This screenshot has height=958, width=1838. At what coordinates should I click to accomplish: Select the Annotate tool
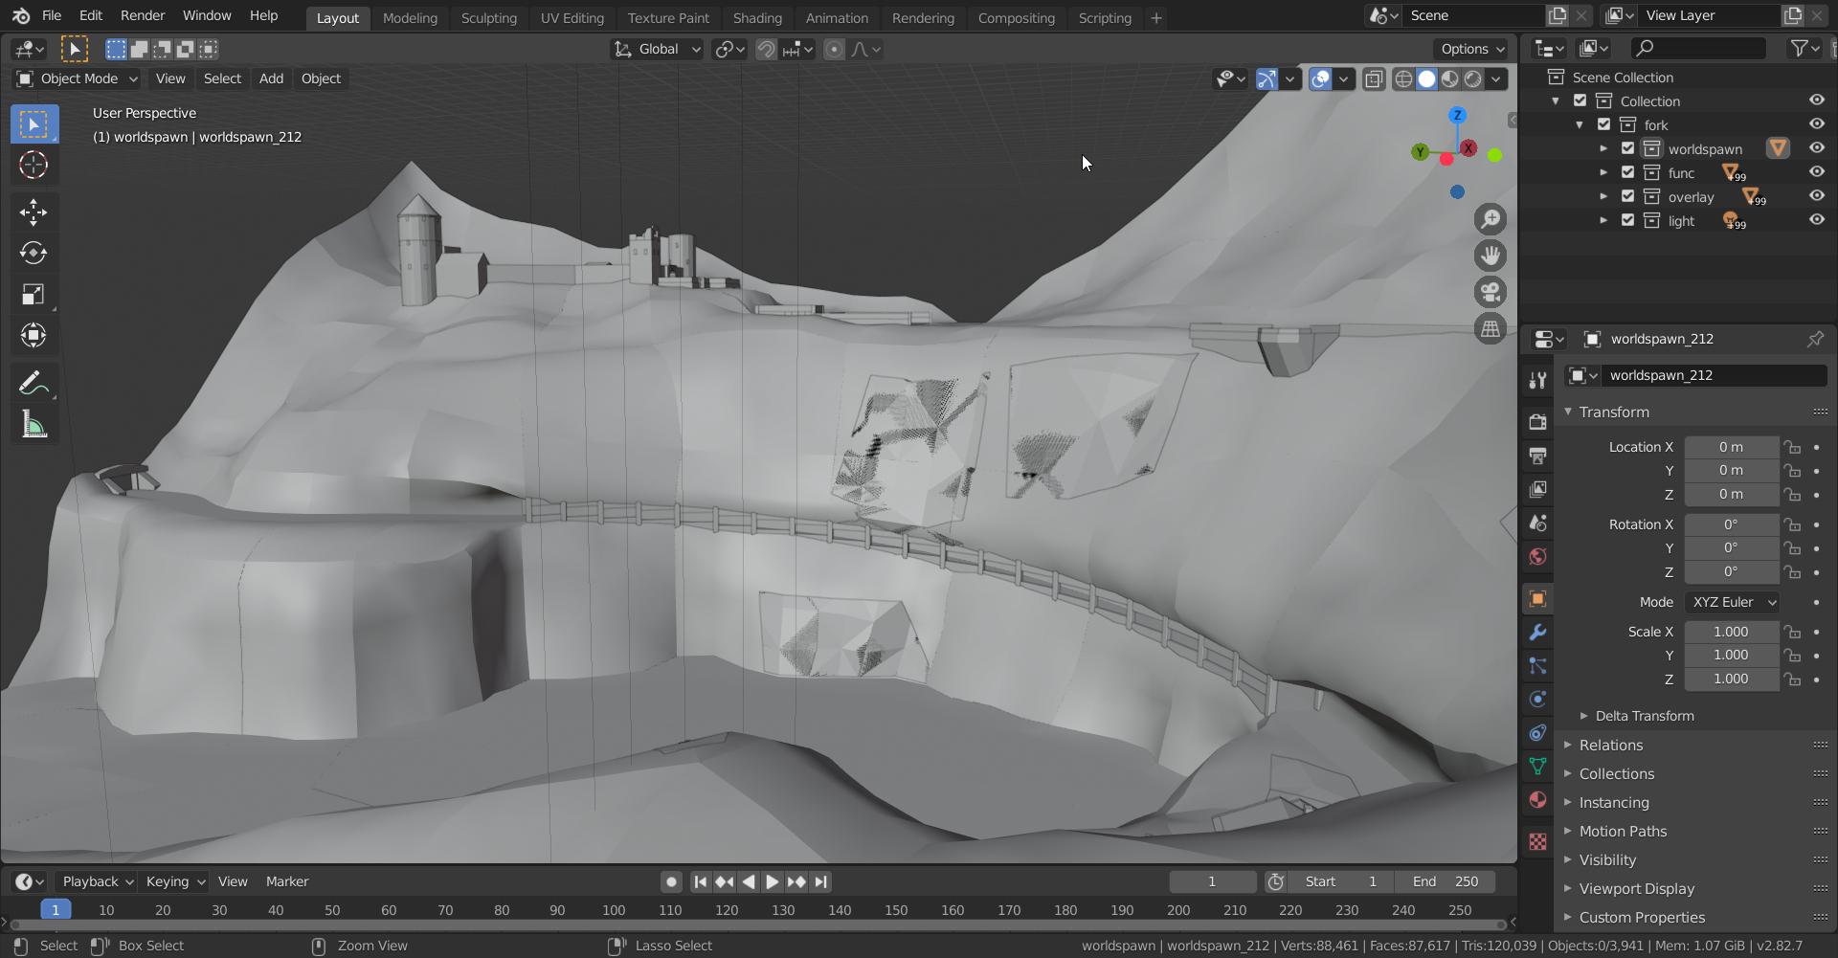34,384
